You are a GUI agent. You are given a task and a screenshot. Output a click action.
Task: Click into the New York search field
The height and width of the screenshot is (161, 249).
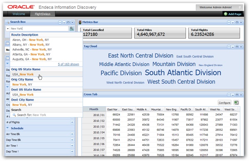(39, 29)
